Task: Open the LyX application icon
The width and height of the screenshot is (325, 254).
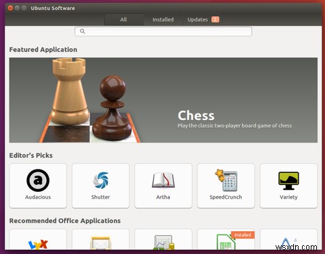Action: [38, 245]
